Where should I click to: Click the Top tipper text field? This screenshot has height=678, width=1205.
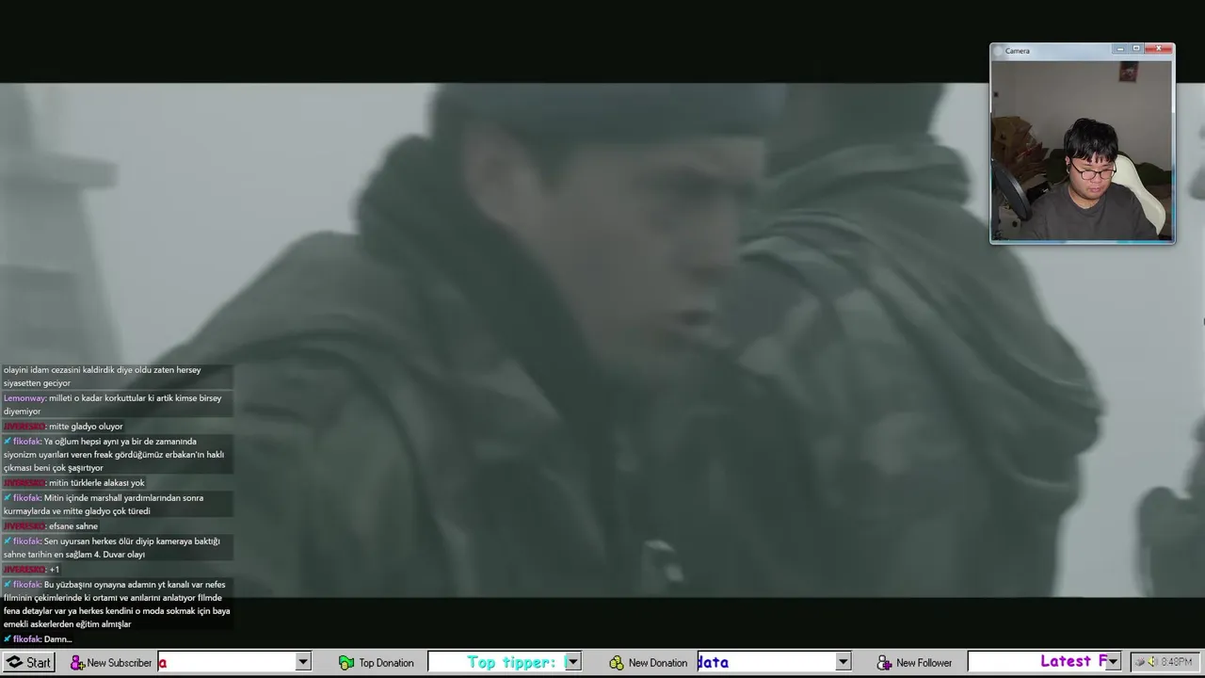coord(496,662)
